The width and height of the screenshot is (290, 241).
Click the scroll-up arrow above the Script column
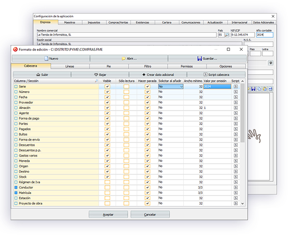242,81
